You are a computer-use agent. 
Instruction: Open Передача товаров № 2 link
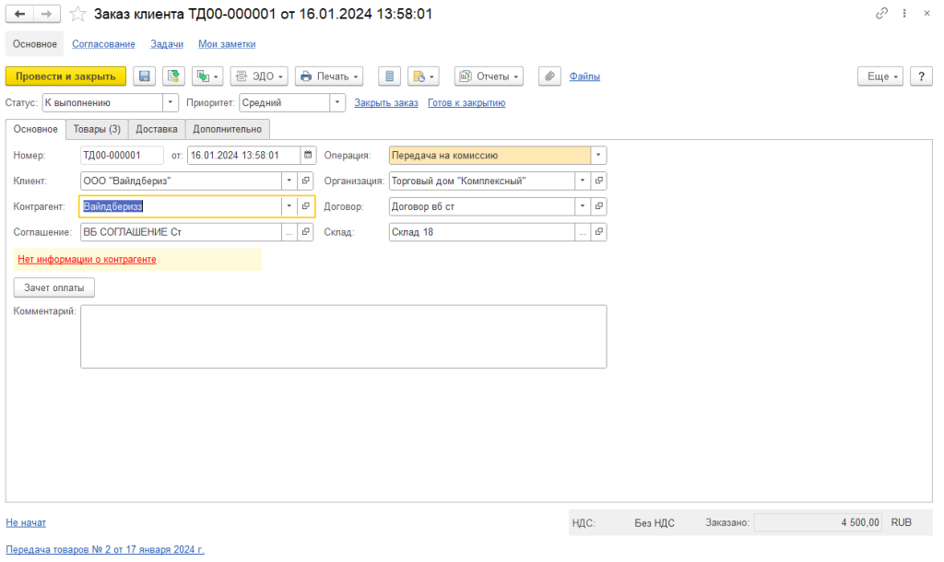105,549
